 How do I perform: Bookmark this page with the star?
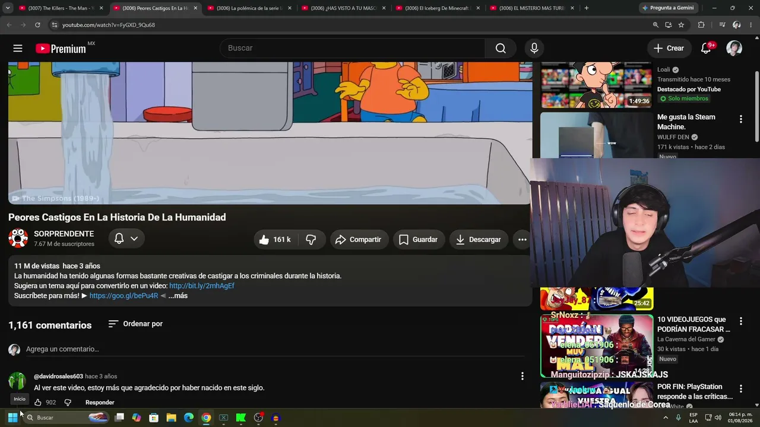point(681,25)
